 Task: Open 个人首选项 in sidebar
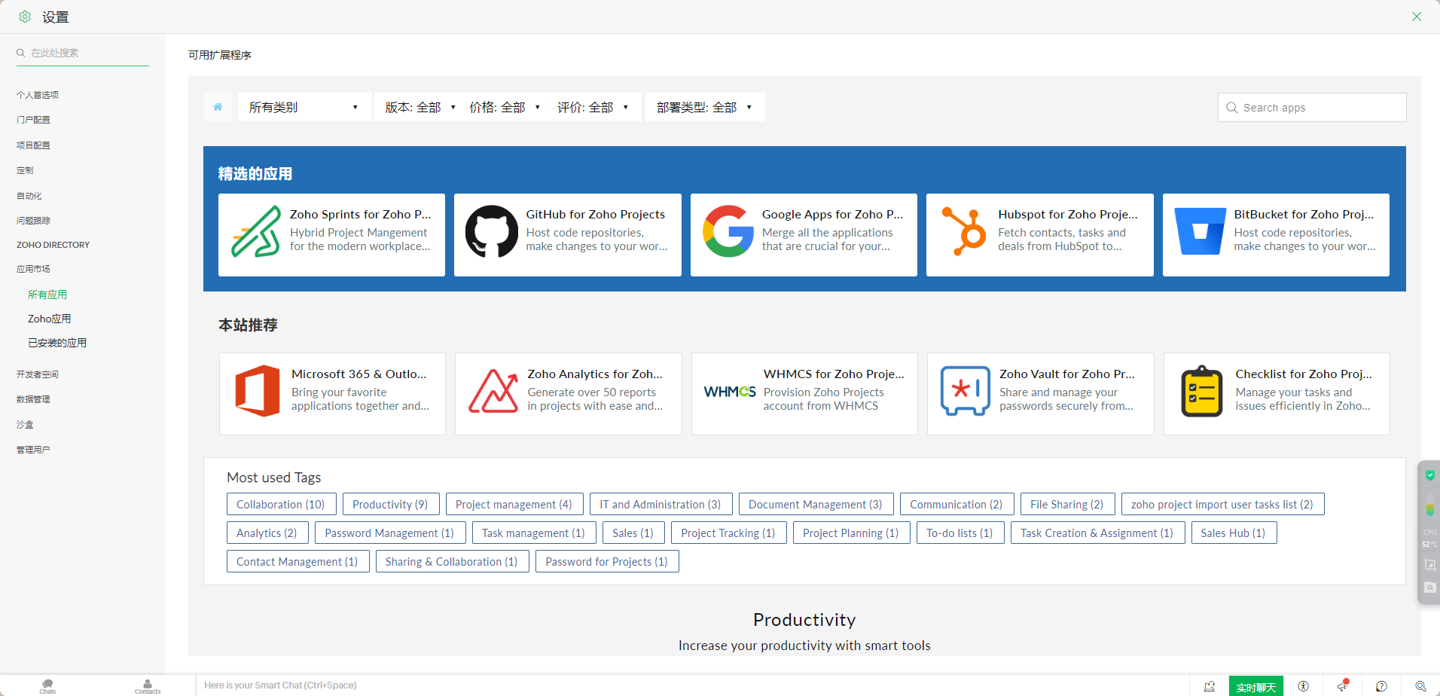pyautogui.click(x=38, y=95)
